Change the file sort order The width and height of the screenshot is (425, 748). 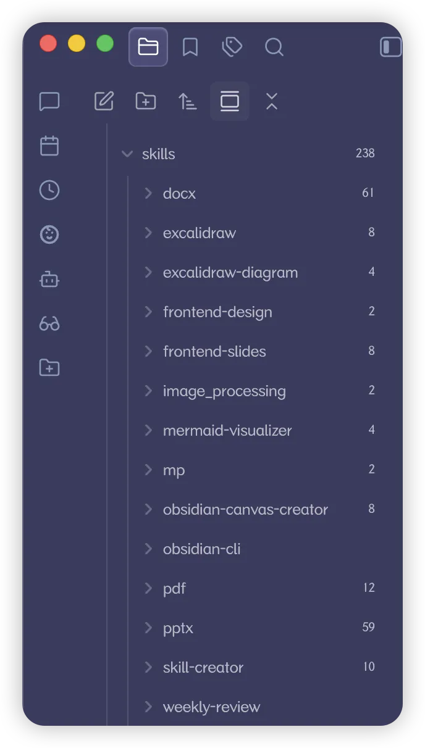pyautogui.click(x=188, y=101)
